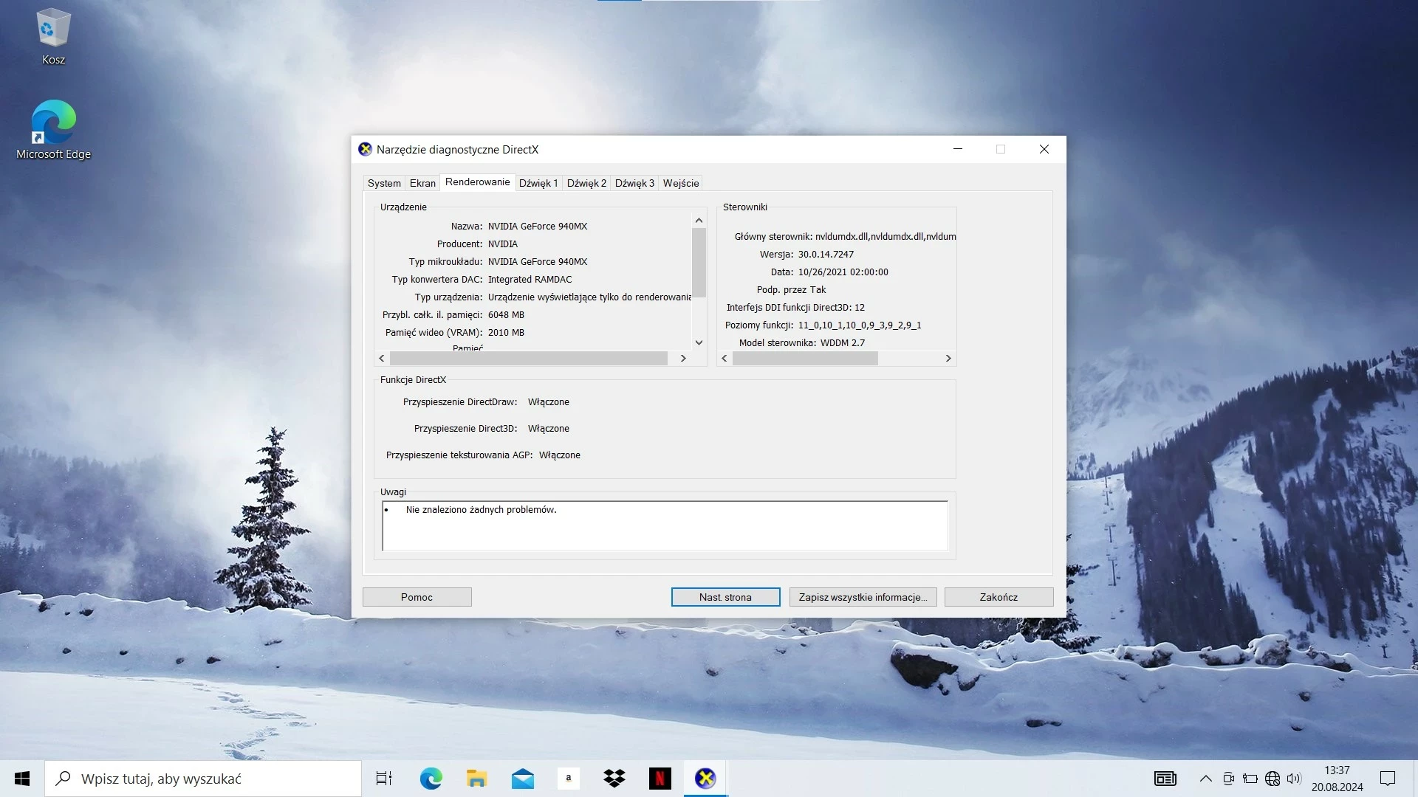Click the Pomoc button
The image size is (1418, 797).
(417, 597)
